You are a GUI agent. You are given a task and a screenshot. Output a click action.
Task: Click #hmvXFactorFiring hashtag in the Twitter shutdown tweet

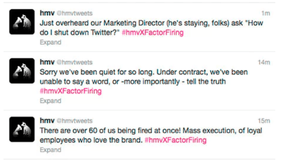click(153, 33)
